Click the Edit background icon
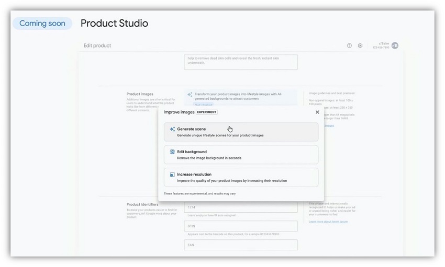Screen dimensions: 445x267 [x=172, y=152]
